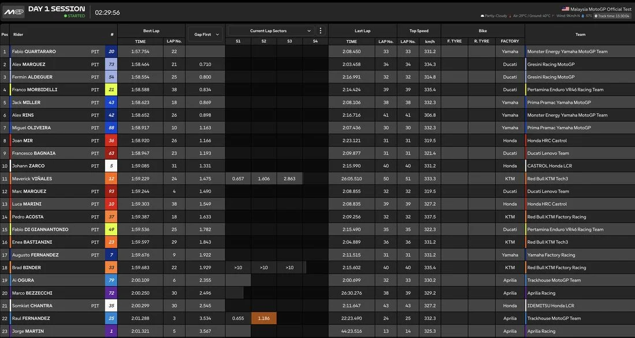Open the Current Lap Sectors dropdown
Screen dimensions: 635x338
[x=271, y=31]
